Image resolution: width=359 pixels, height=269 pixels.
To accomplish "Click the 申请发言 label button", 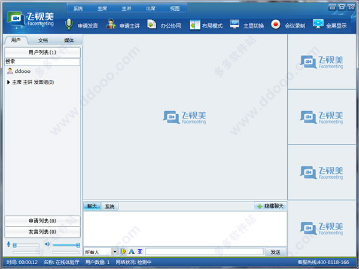I will (88, 26).
